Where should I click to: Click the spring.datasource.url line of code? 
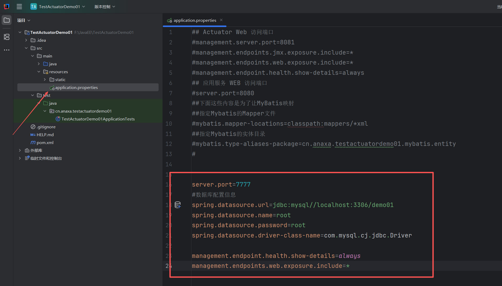click(293, 205)
